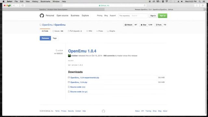Screen dimensions: 208x117
Task: Open the Wiki tab
Action: pos(89,31)
